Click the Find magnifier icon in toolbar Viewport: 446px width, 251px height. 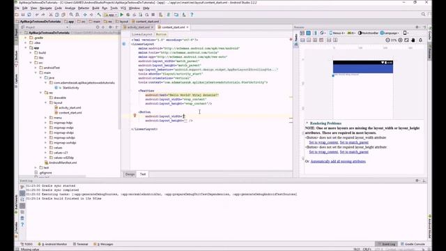pos(71,15)
